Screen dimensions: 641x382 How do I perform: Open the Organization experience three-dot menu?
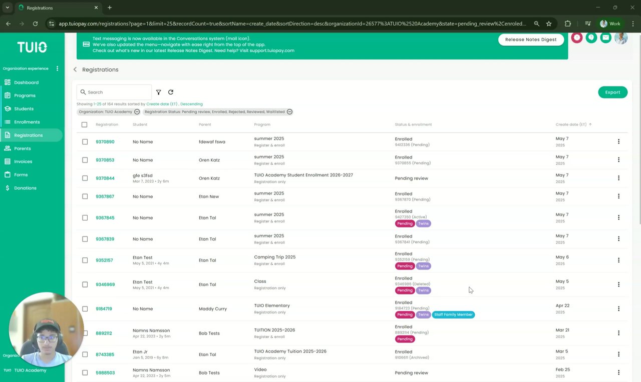57,68
